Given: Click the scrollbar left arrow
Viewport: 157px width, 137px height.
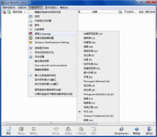Looking at the screenshot, I should tap(3, 123).
